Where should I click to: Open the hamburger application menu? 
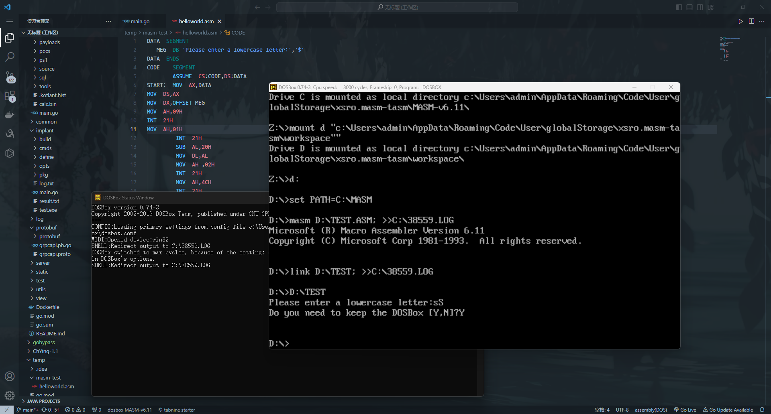pos(10,21)
